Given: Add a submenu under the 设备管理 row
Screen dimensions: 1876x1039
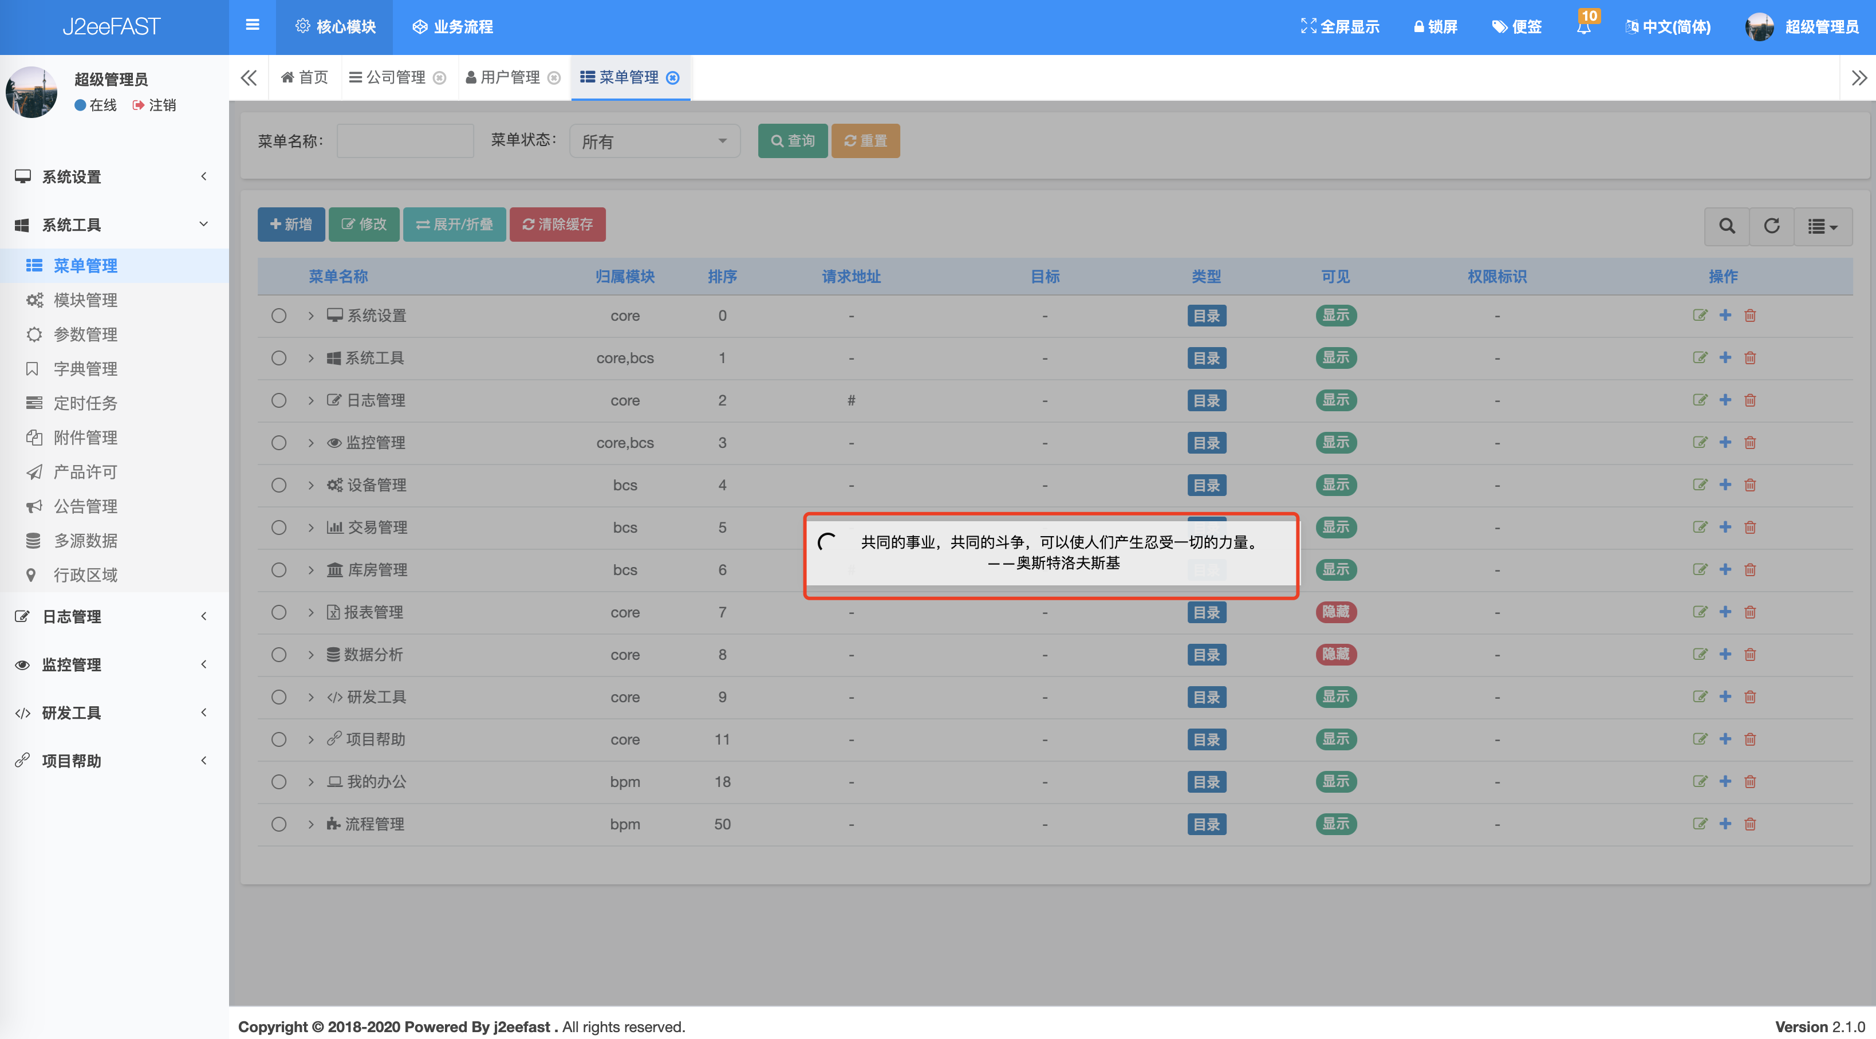Looking at the screenshot, I should coord(1725,485).
